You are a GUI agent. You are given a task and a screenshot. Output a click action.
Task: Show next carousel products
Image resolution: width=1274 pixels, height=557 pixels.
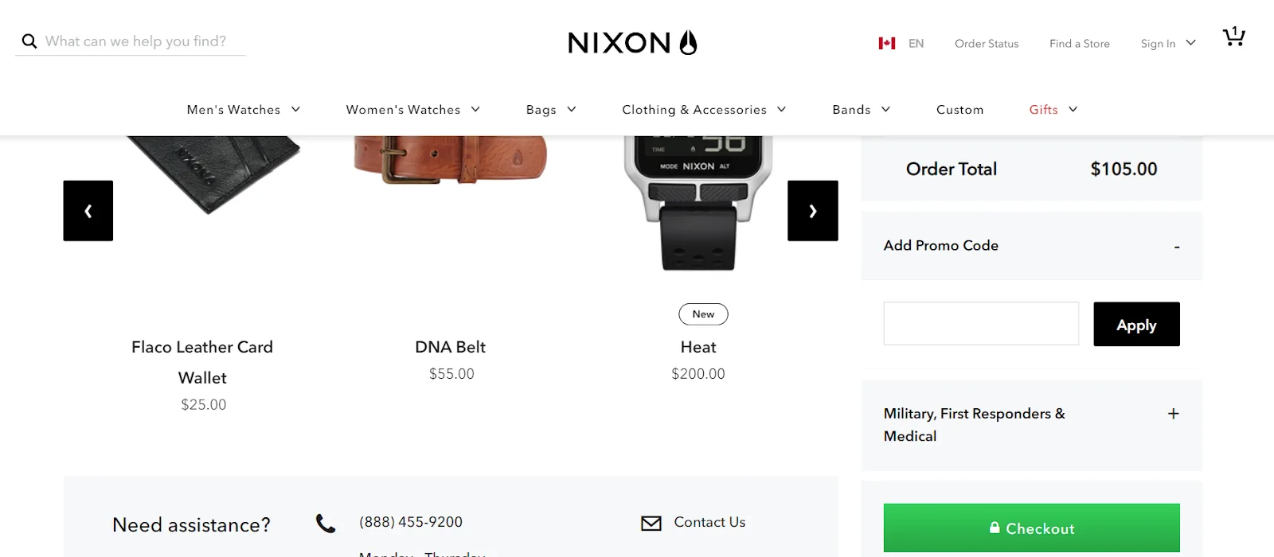pos(812,211)
